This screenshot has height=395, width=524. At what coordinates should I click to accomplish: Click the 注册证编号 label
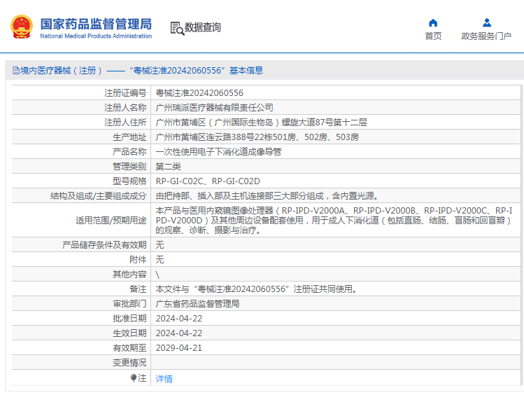125,93
